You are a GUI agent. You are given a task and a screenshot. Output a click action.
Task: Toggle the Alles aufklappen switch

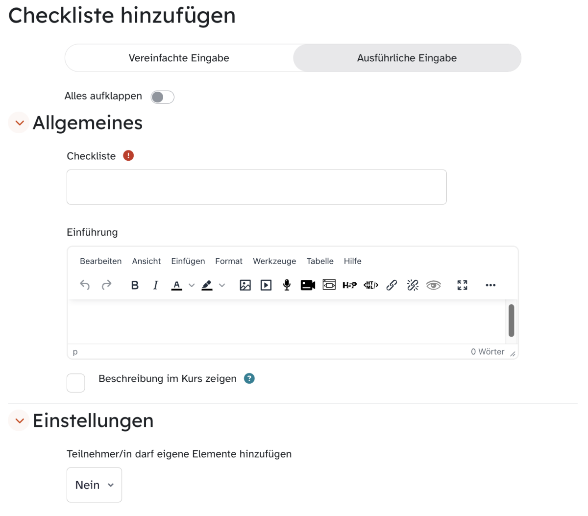[162, 97]
